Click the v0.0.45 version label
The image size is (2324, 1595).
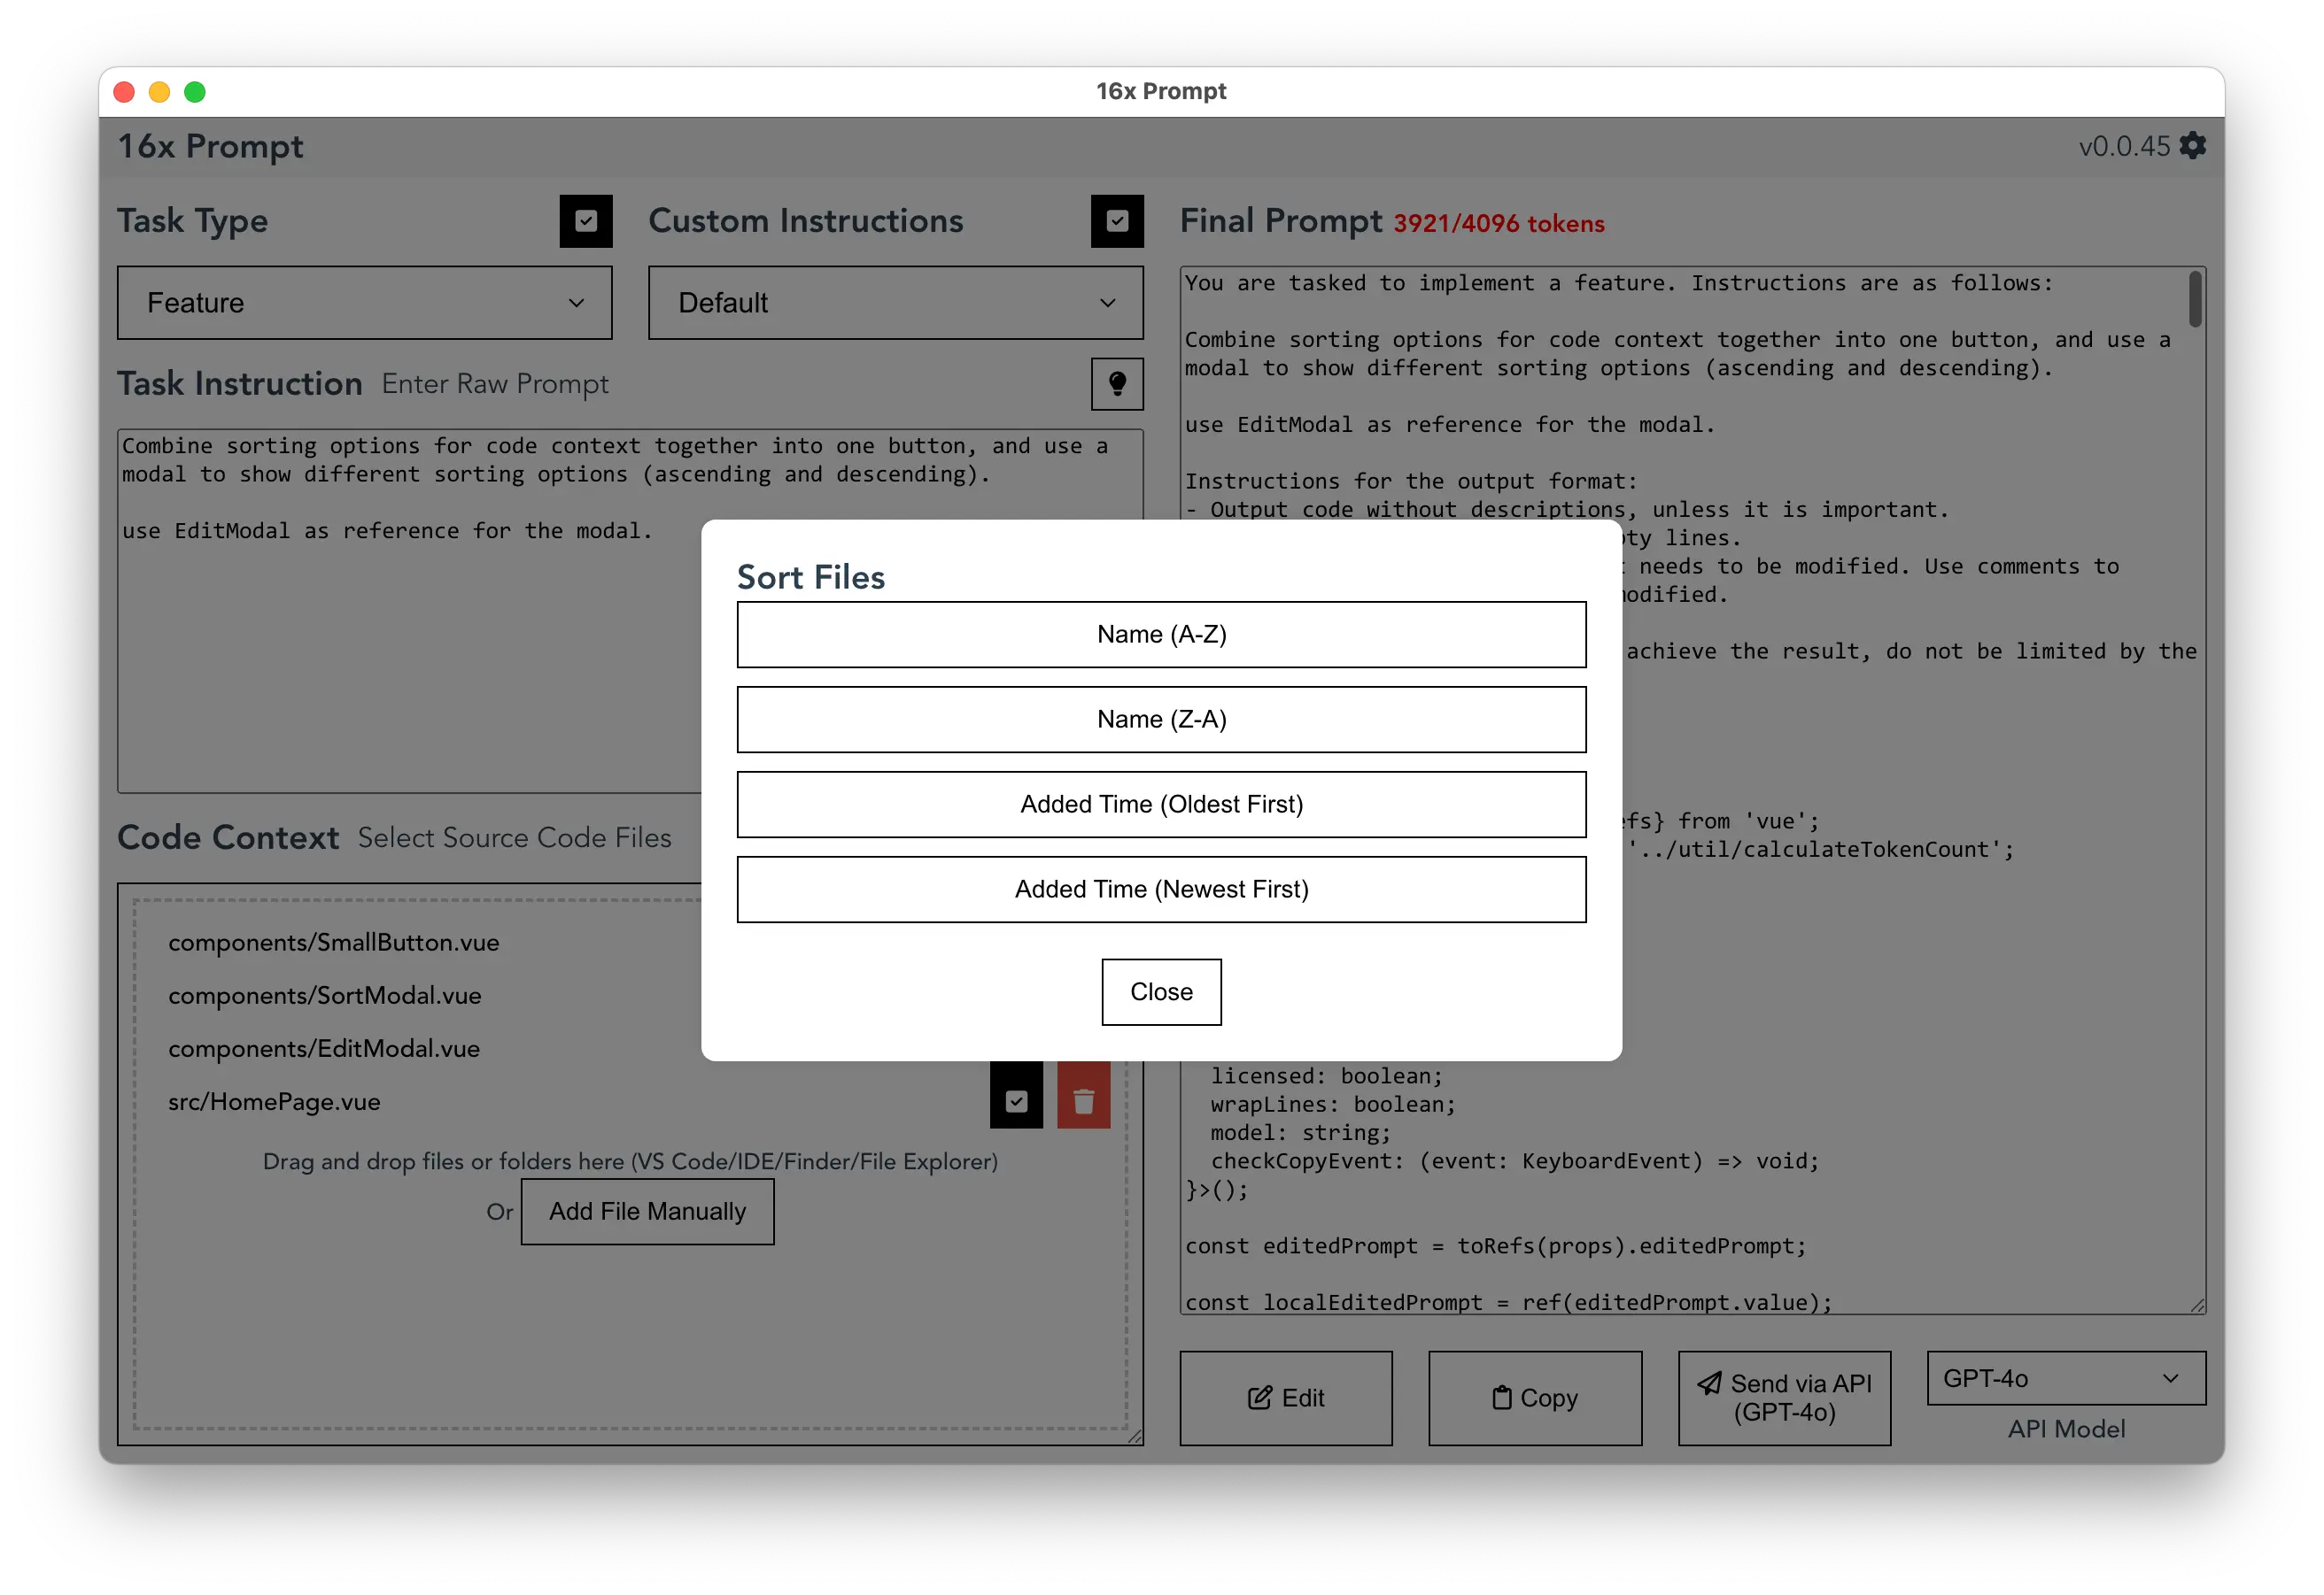2124,146
